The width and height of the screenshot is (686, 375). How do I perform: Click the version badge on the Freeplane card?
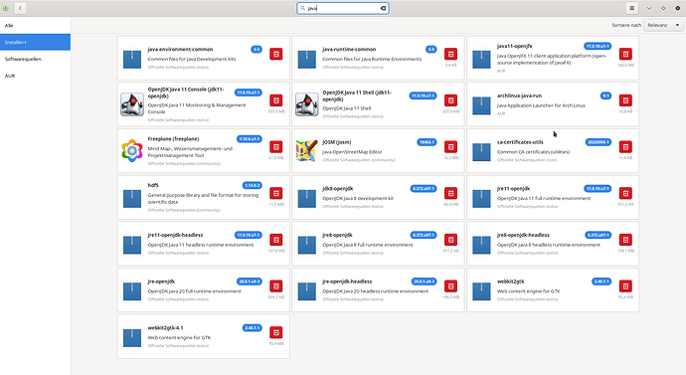[x=249, y=138]
